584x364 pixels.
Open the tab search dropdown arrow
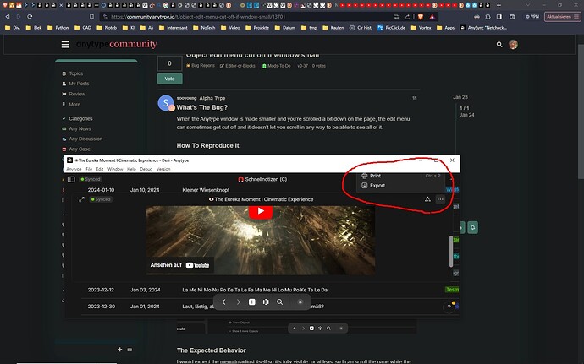[x=527, y=5]
